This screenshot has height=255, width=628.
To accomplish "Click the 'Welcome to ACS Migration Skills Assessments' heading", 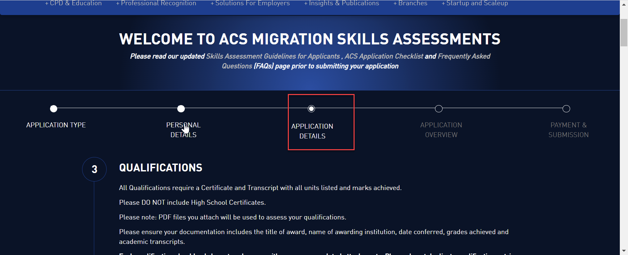I will 310,39.
